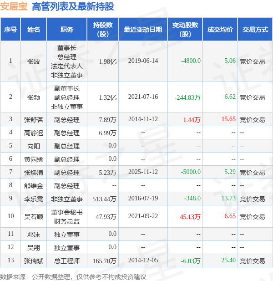The width and height of the screenshot is (273, 281).
Task: Click holding value 513.44万
Action: (x=104, y=199)
